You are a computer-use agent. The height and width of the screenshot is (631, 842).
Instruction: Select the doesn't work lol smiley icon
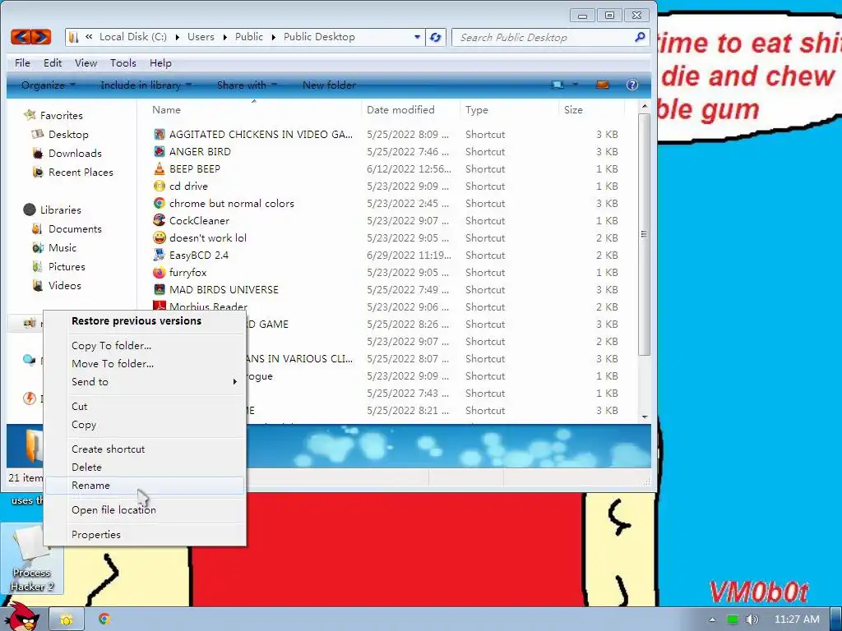[x=159, y=237]
